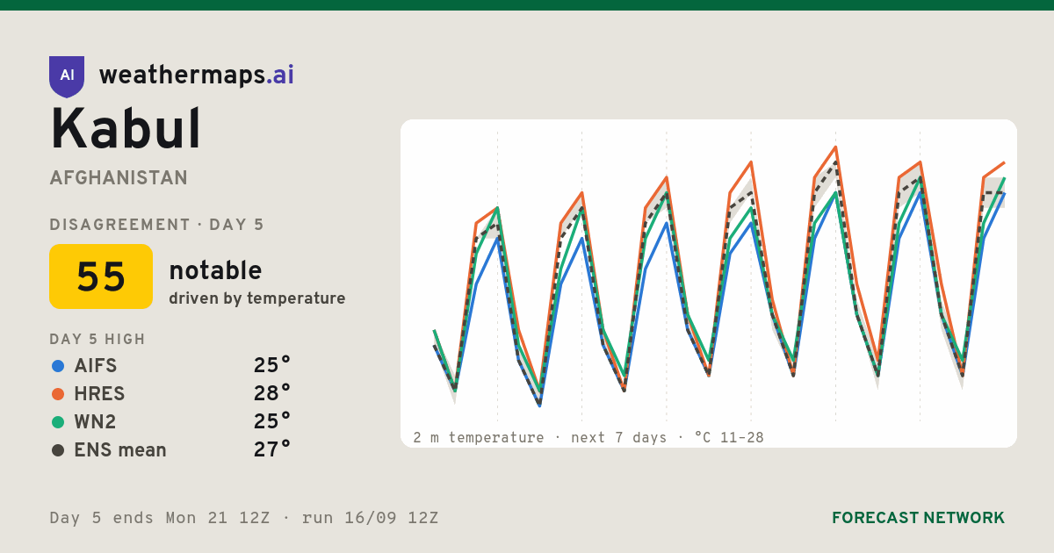Click the Day 5 ends run info footer

click(x=244, y=518)
